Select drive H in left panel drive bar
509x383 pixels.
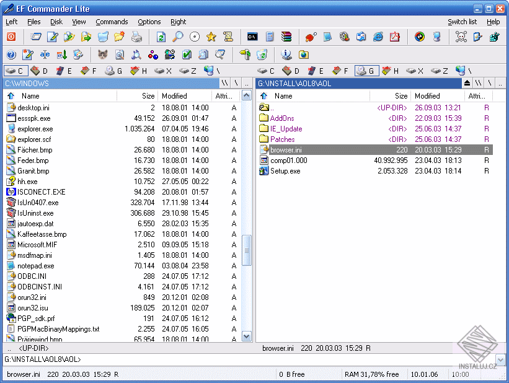click(x=138, y=71)
